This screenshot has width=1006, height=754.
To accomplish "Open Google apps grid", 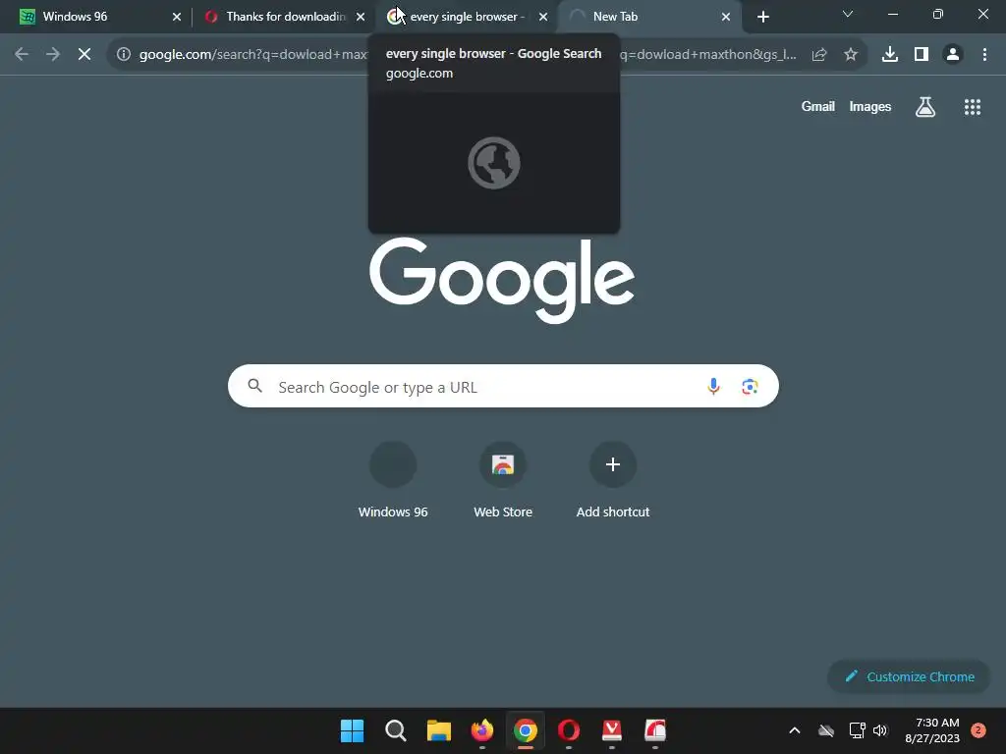I will click(973, 106).
